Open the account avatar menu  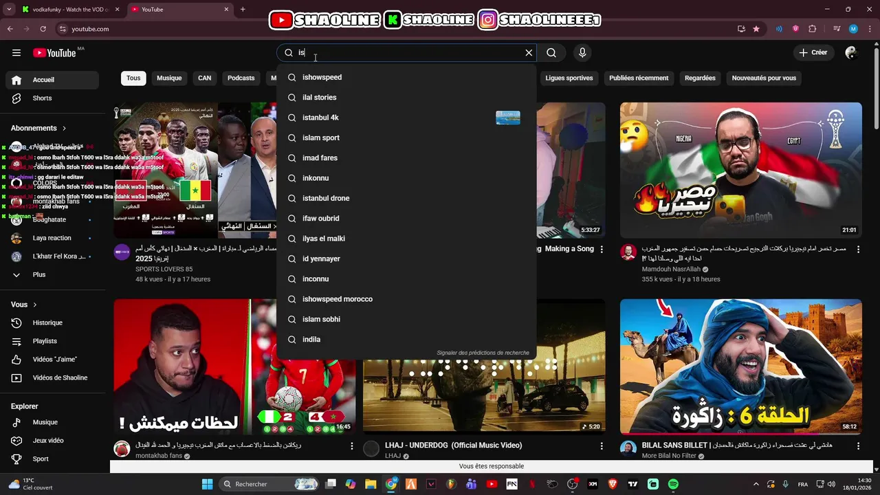[851, 53]
